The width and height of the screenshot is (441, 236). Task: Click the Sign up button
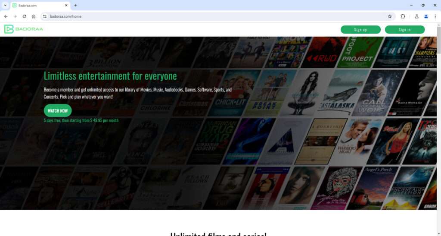360,30
